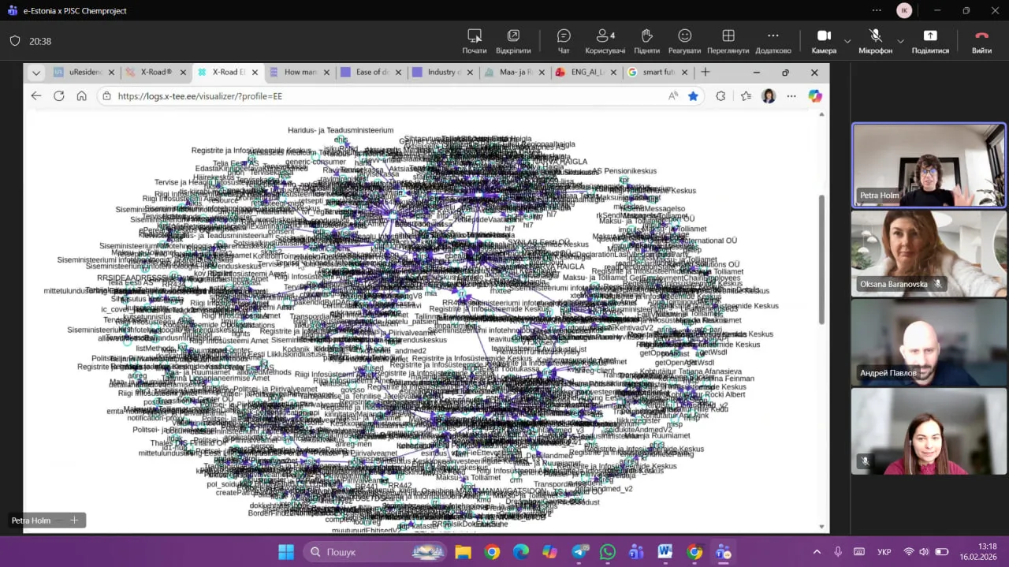The height and width of the screenshot is (567, 1009).
Task: Click the Почати control button
Action: pos(475,41)
